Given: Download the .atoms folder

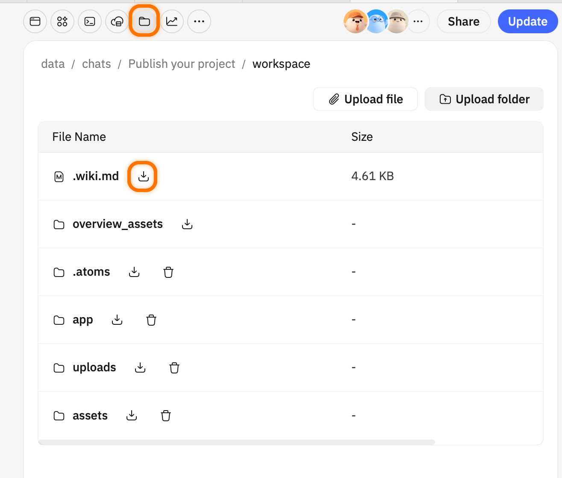Looking at the screenshot, I should (x=134, y=272).
